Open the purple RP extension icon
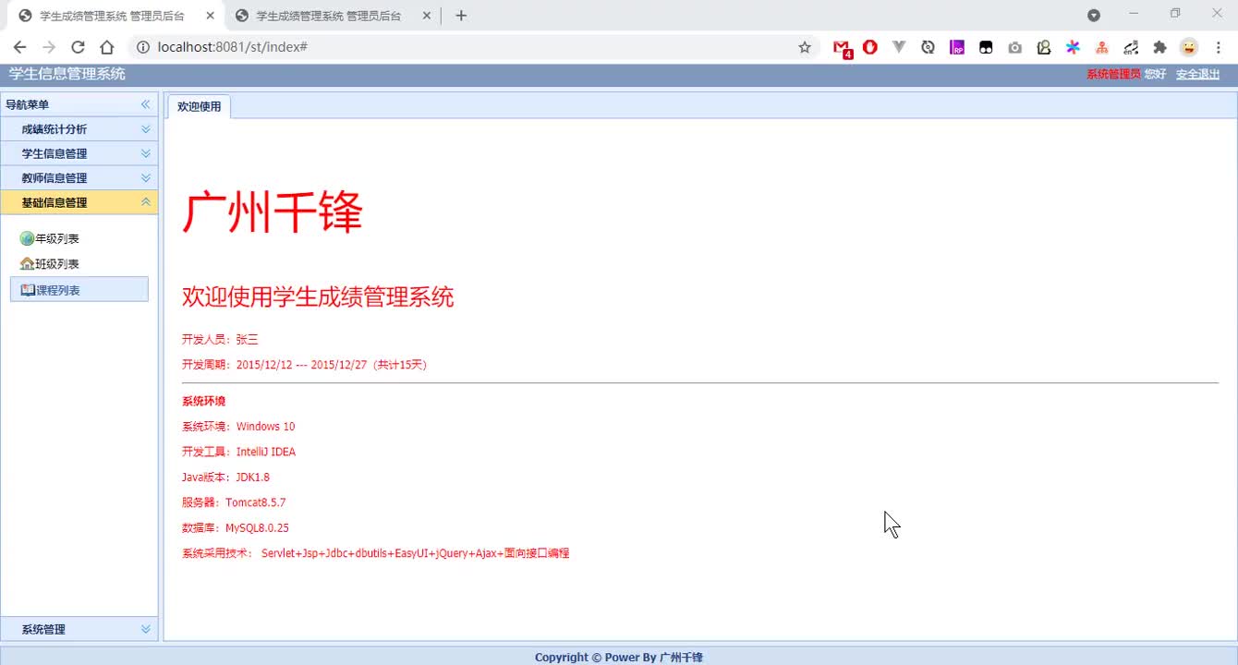 957,47
